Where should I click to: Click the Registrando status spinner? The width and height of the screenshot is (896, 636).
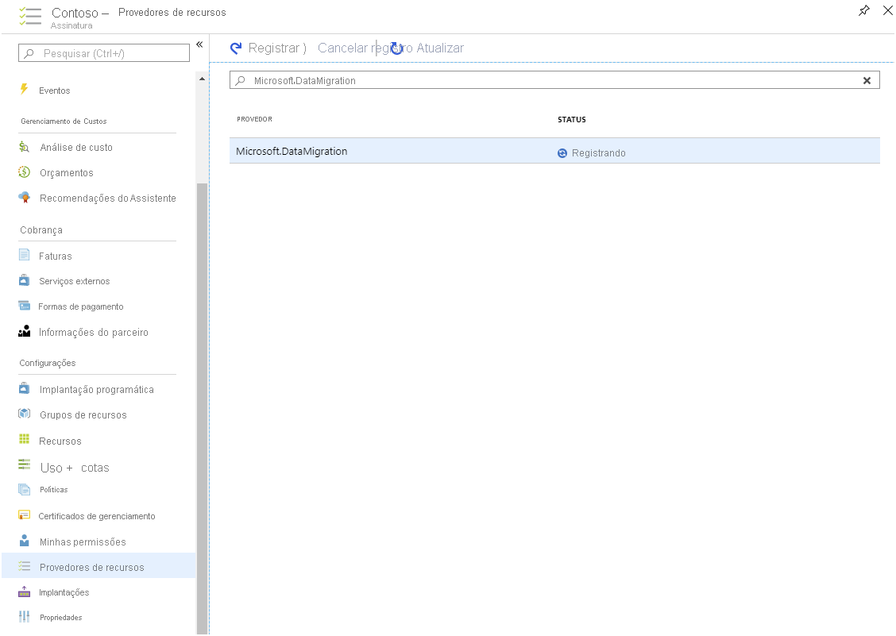(x=562, y=151)
